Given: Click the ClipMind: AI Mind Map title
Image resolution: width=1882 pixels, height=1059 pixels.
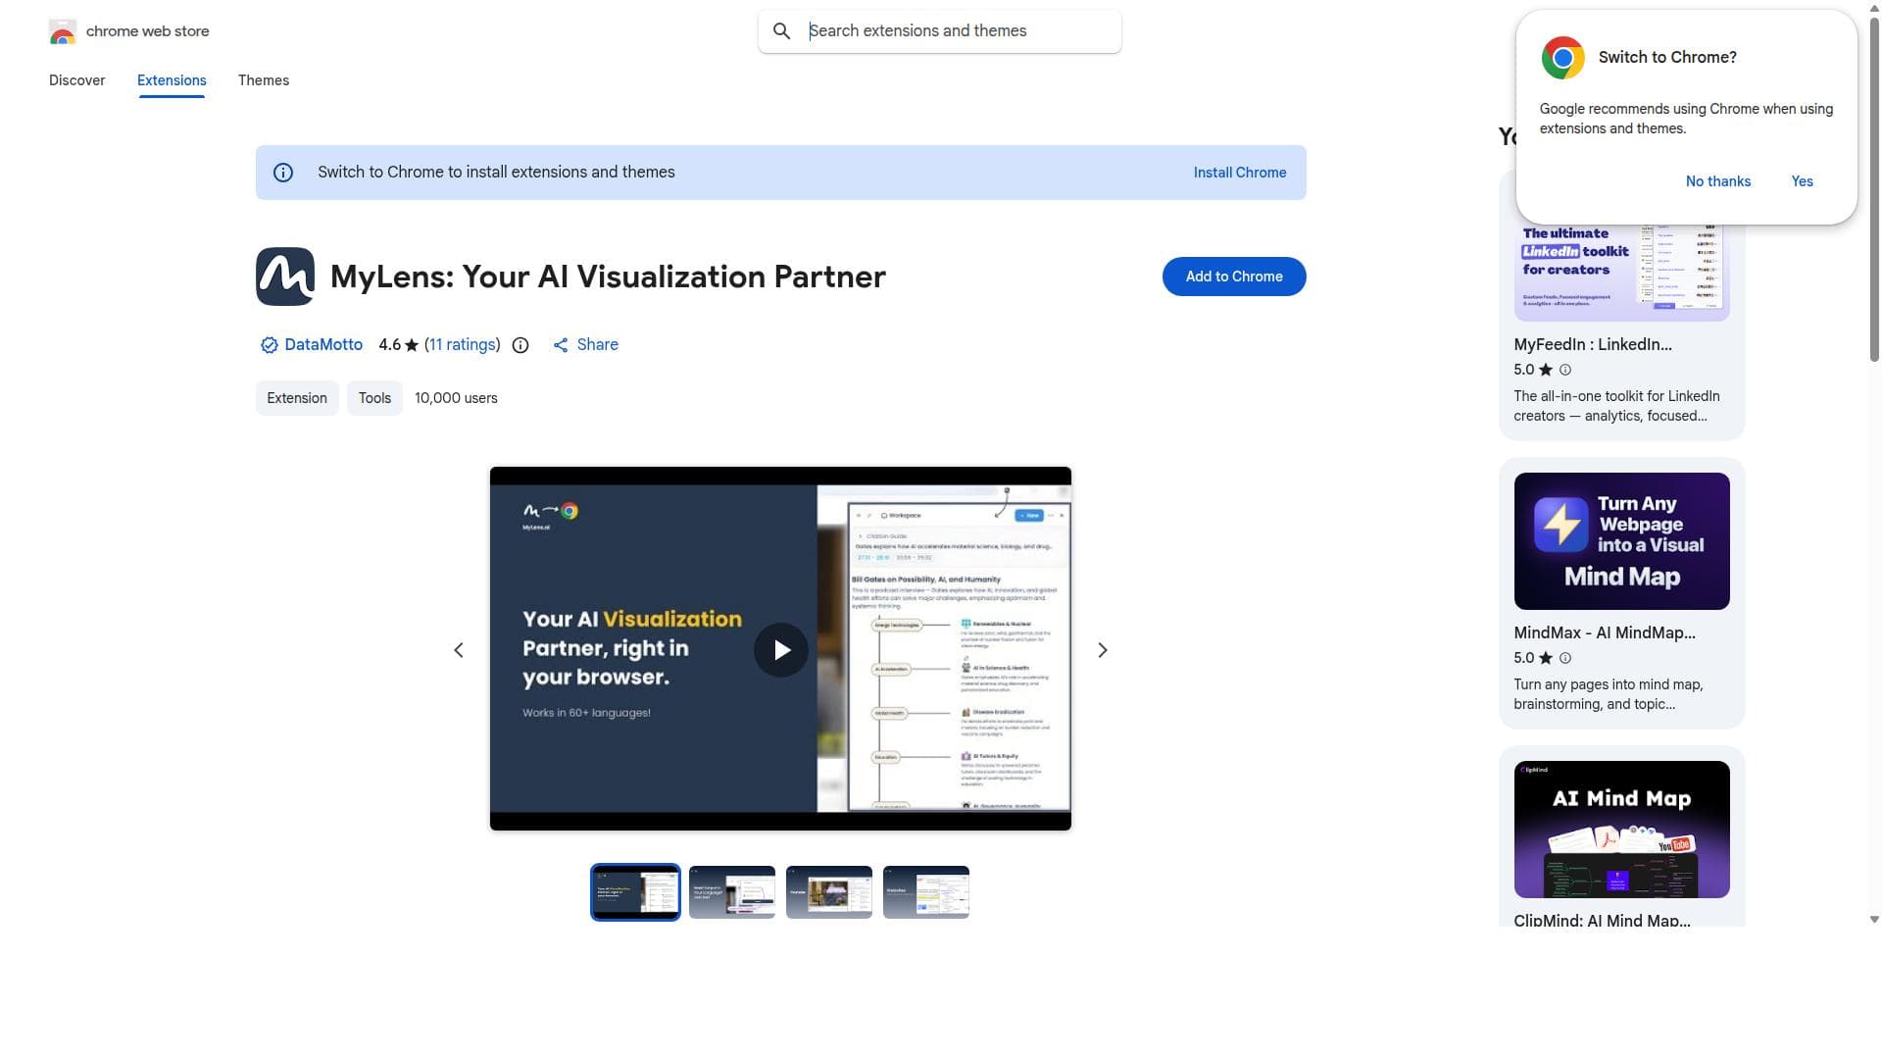Looking at the screenshot, I should pos(1603,920).
